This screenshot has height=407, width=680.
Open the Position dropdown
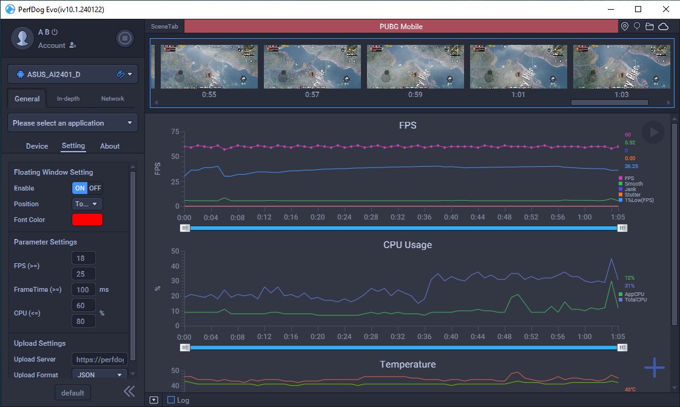87,204
